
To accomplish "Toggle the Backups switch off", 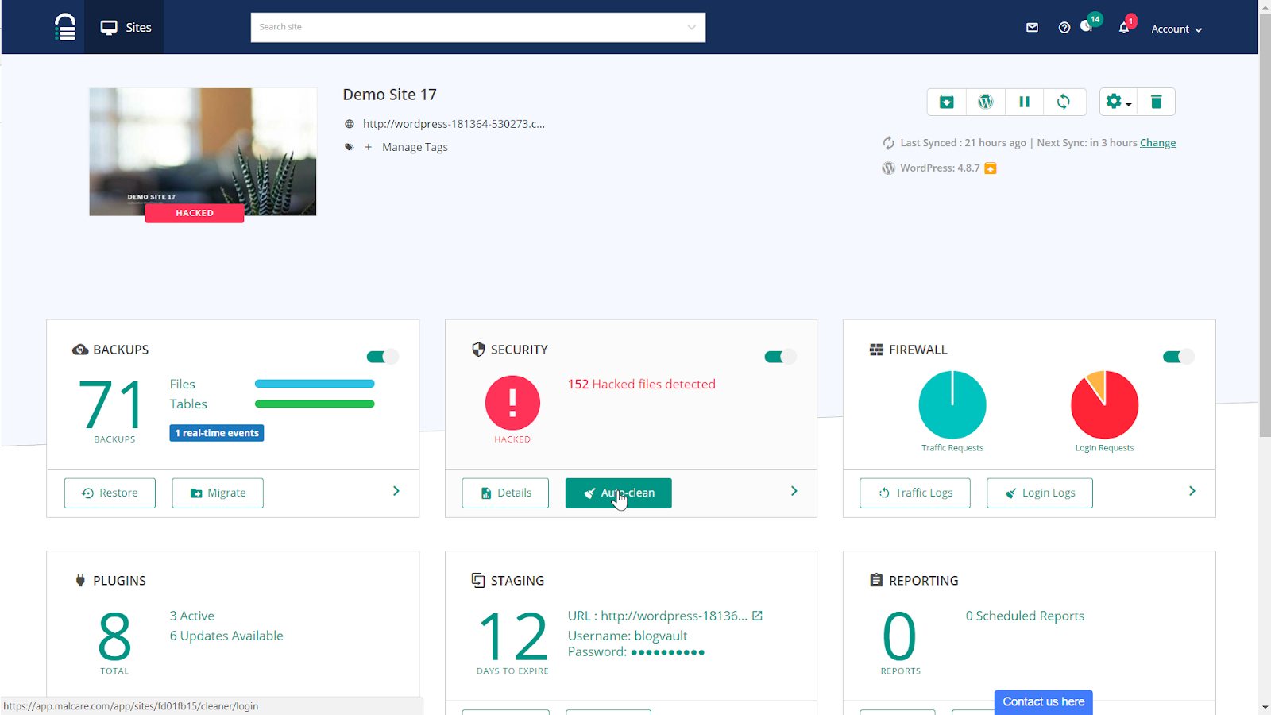I will [382, 357].
